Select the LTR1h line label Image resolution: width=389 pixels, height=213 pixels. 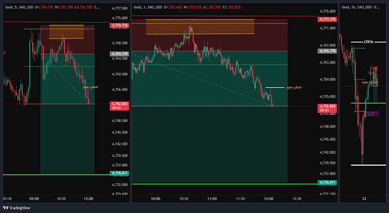pos(368,42)
